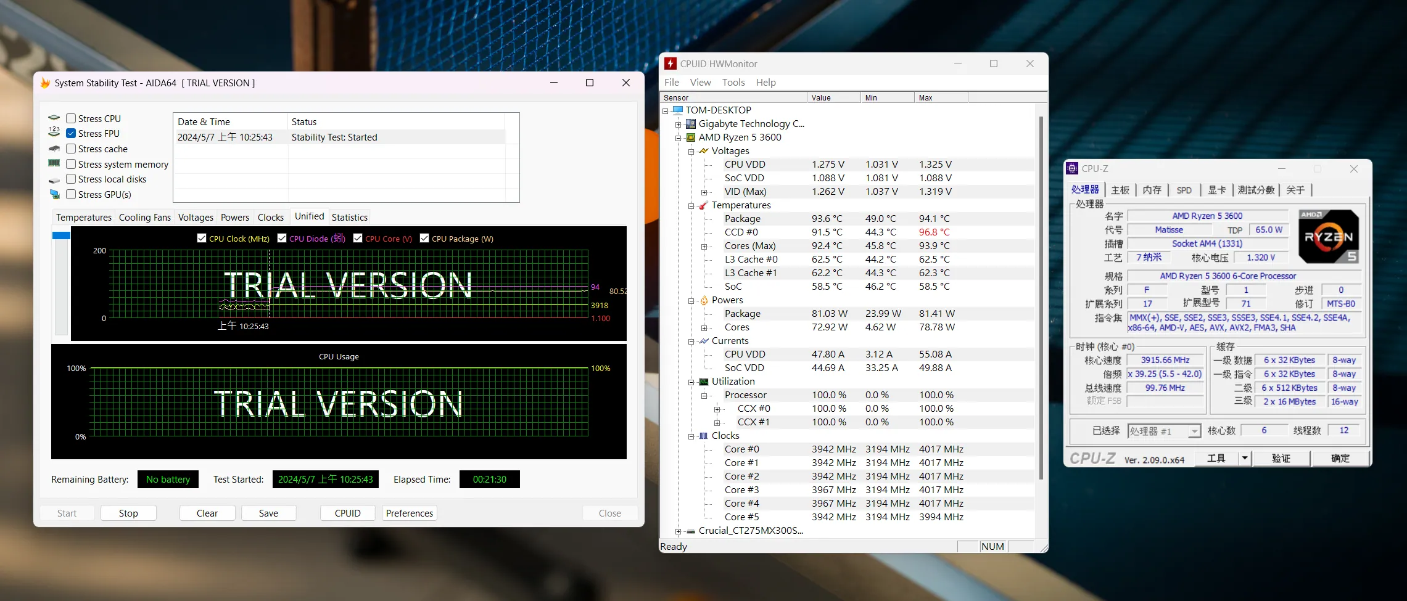Click the HWMonitor lightning app icon
The height and width of the screenshot is (601, 1407).
(x=670, y=63)
